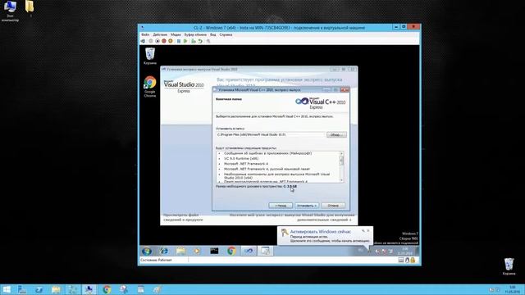Click keyboard icon in VM status bar
The image size is (525, 295).
click(401, 260)
